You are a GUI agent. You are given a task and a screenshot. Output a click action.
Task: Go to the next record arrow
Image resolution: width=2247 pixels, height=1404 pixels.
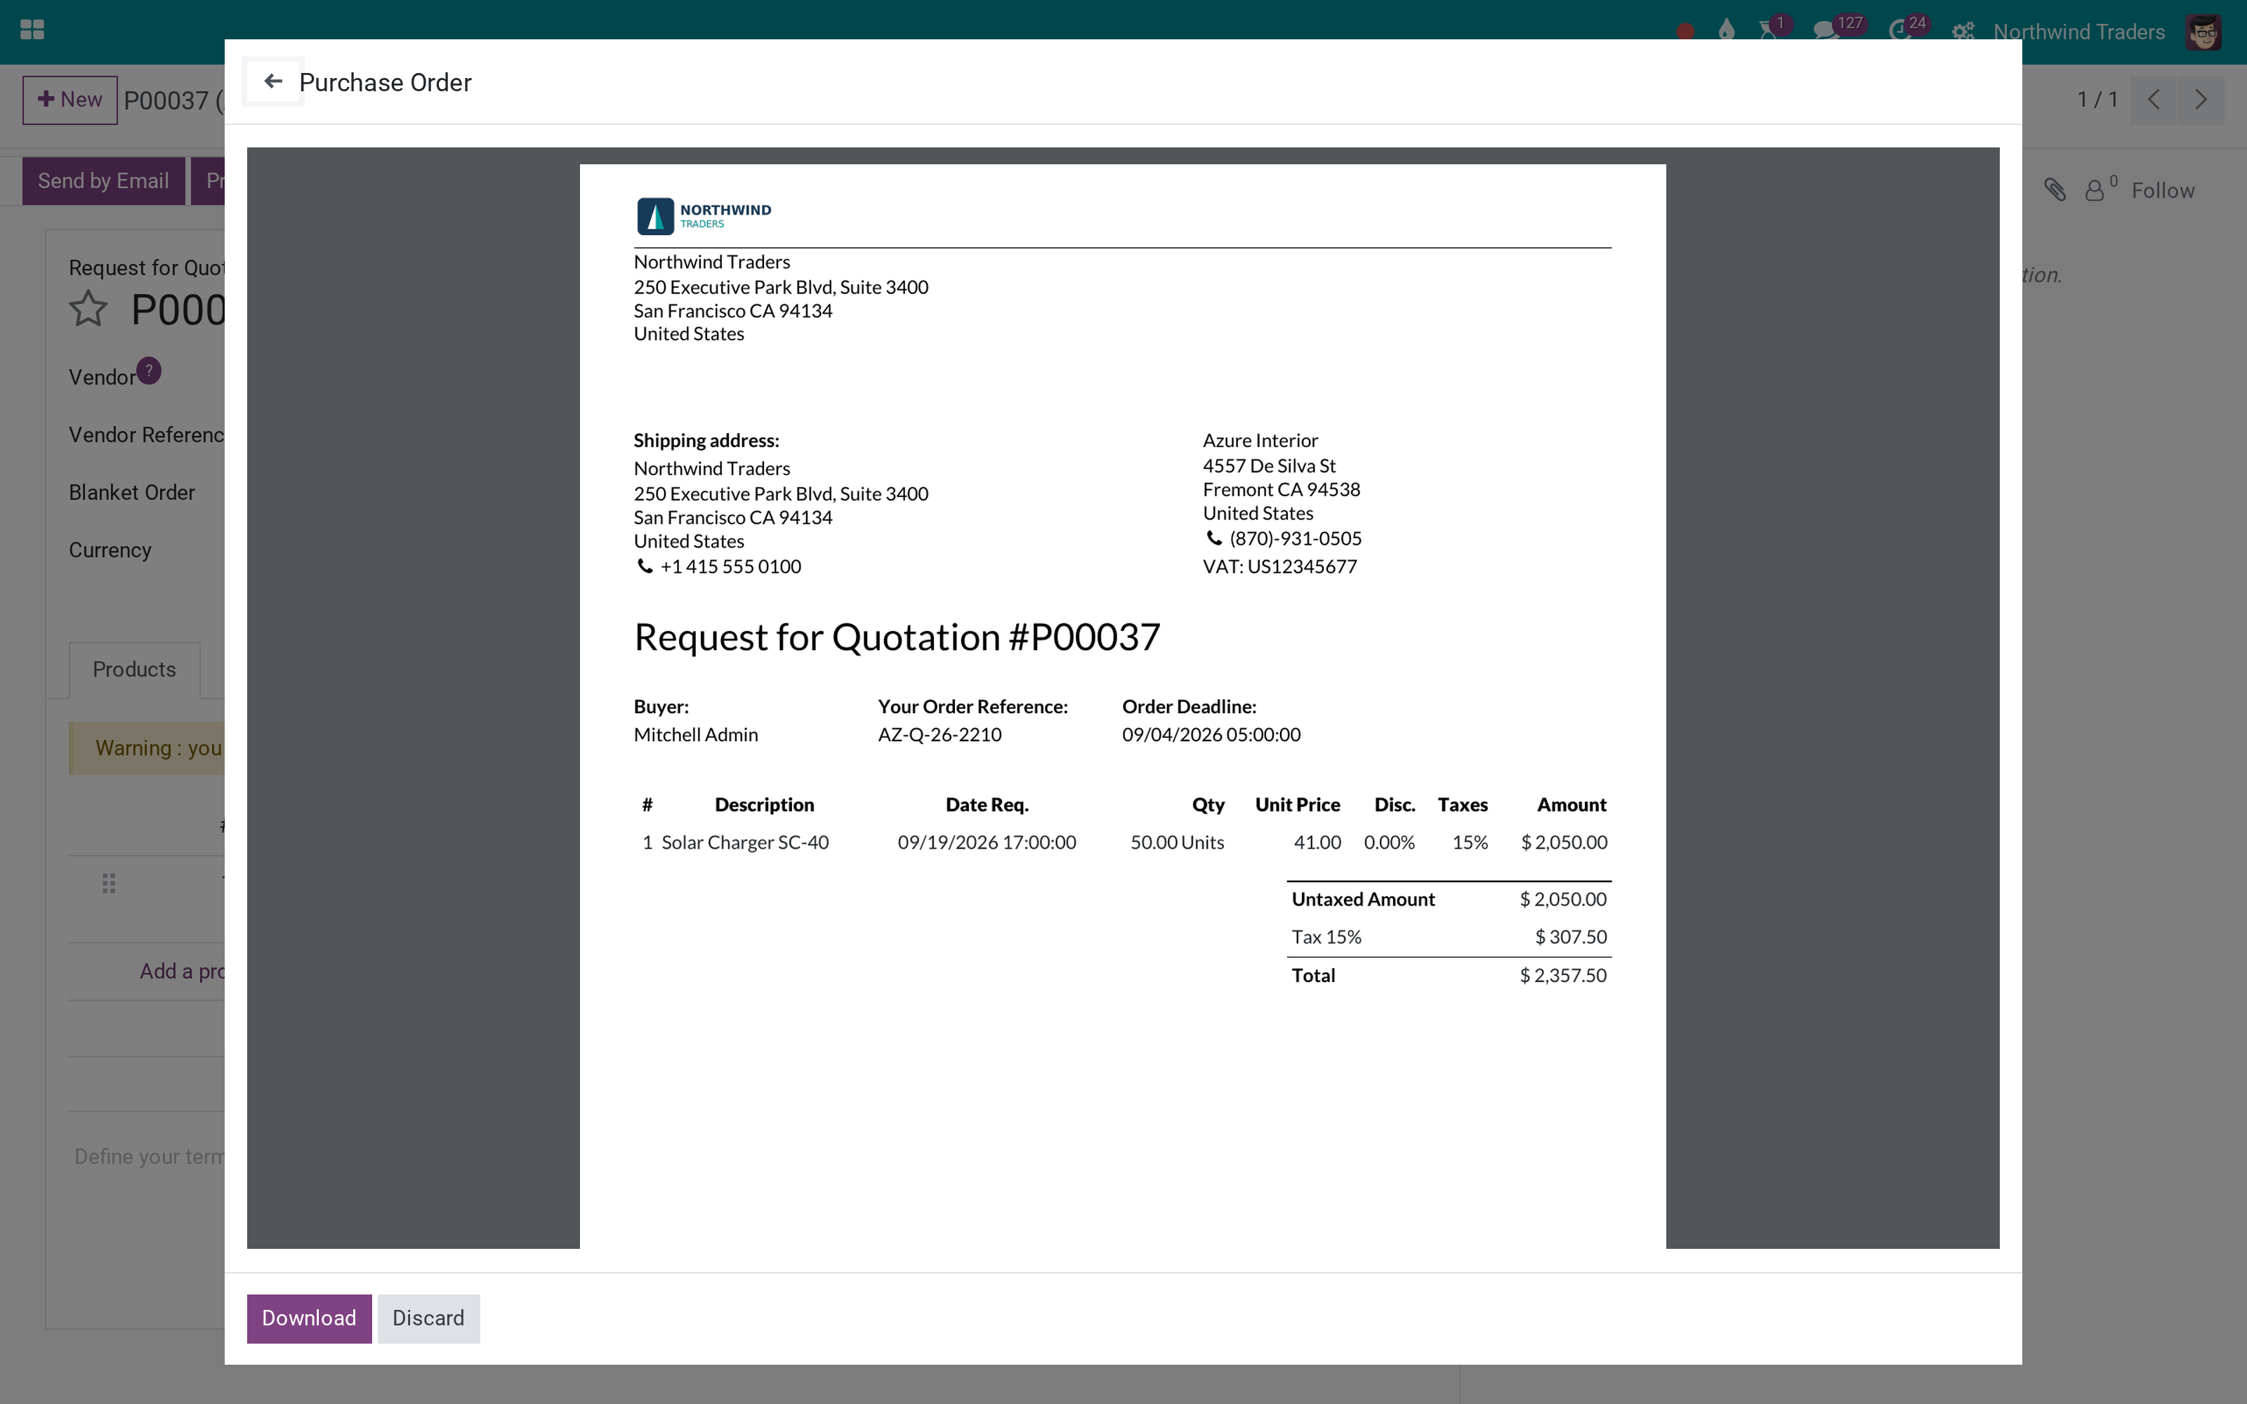[2201, 100]
